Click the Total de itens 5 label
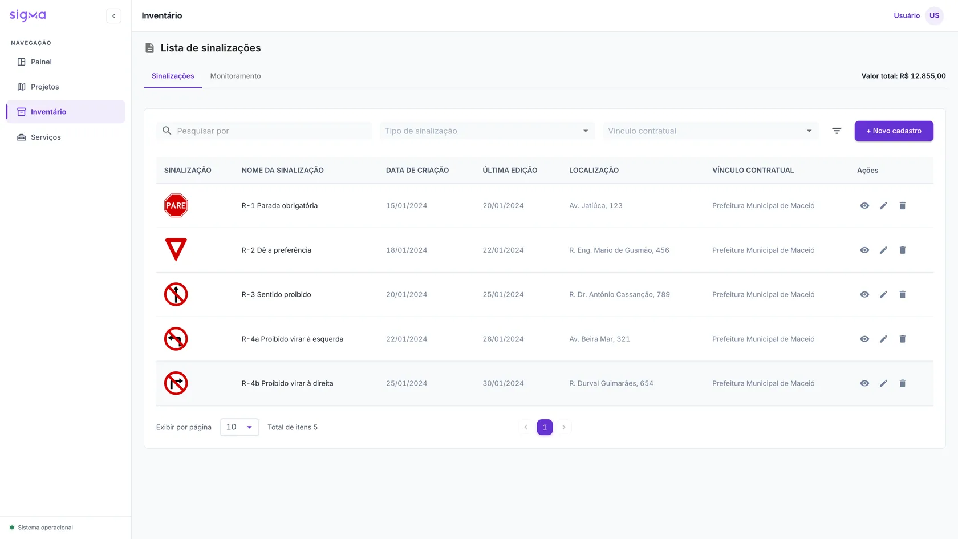 tap(293, 427)
